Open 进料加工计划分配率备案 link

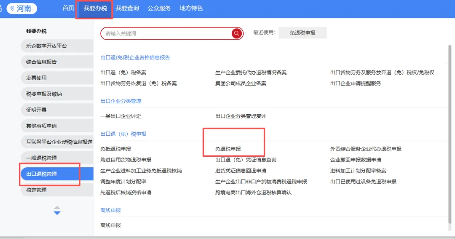(x=359, y=171)
